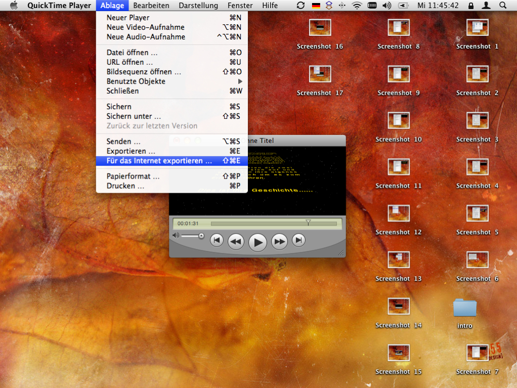The image size is (517, 388).
Task: Click the user account icon in the menu bar
Action: click(486, 5)
